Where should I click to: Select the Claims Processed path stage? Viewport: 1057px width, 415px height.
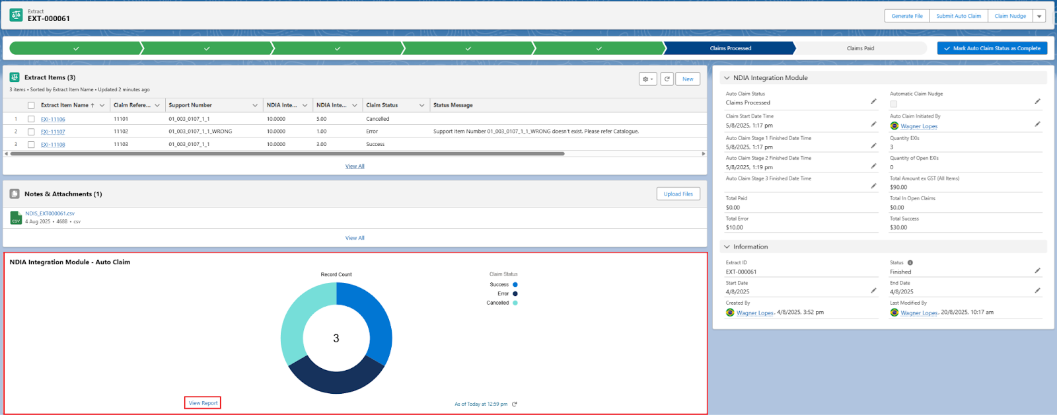click(x=730, y=48)
